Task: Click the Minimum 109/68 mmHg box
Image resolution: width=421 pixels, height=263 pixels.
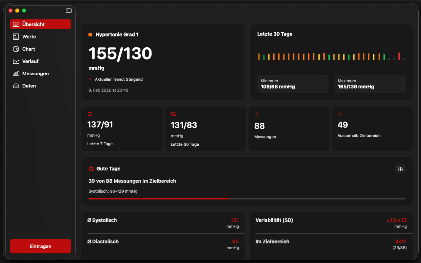Action: click(x=292, y=84)
